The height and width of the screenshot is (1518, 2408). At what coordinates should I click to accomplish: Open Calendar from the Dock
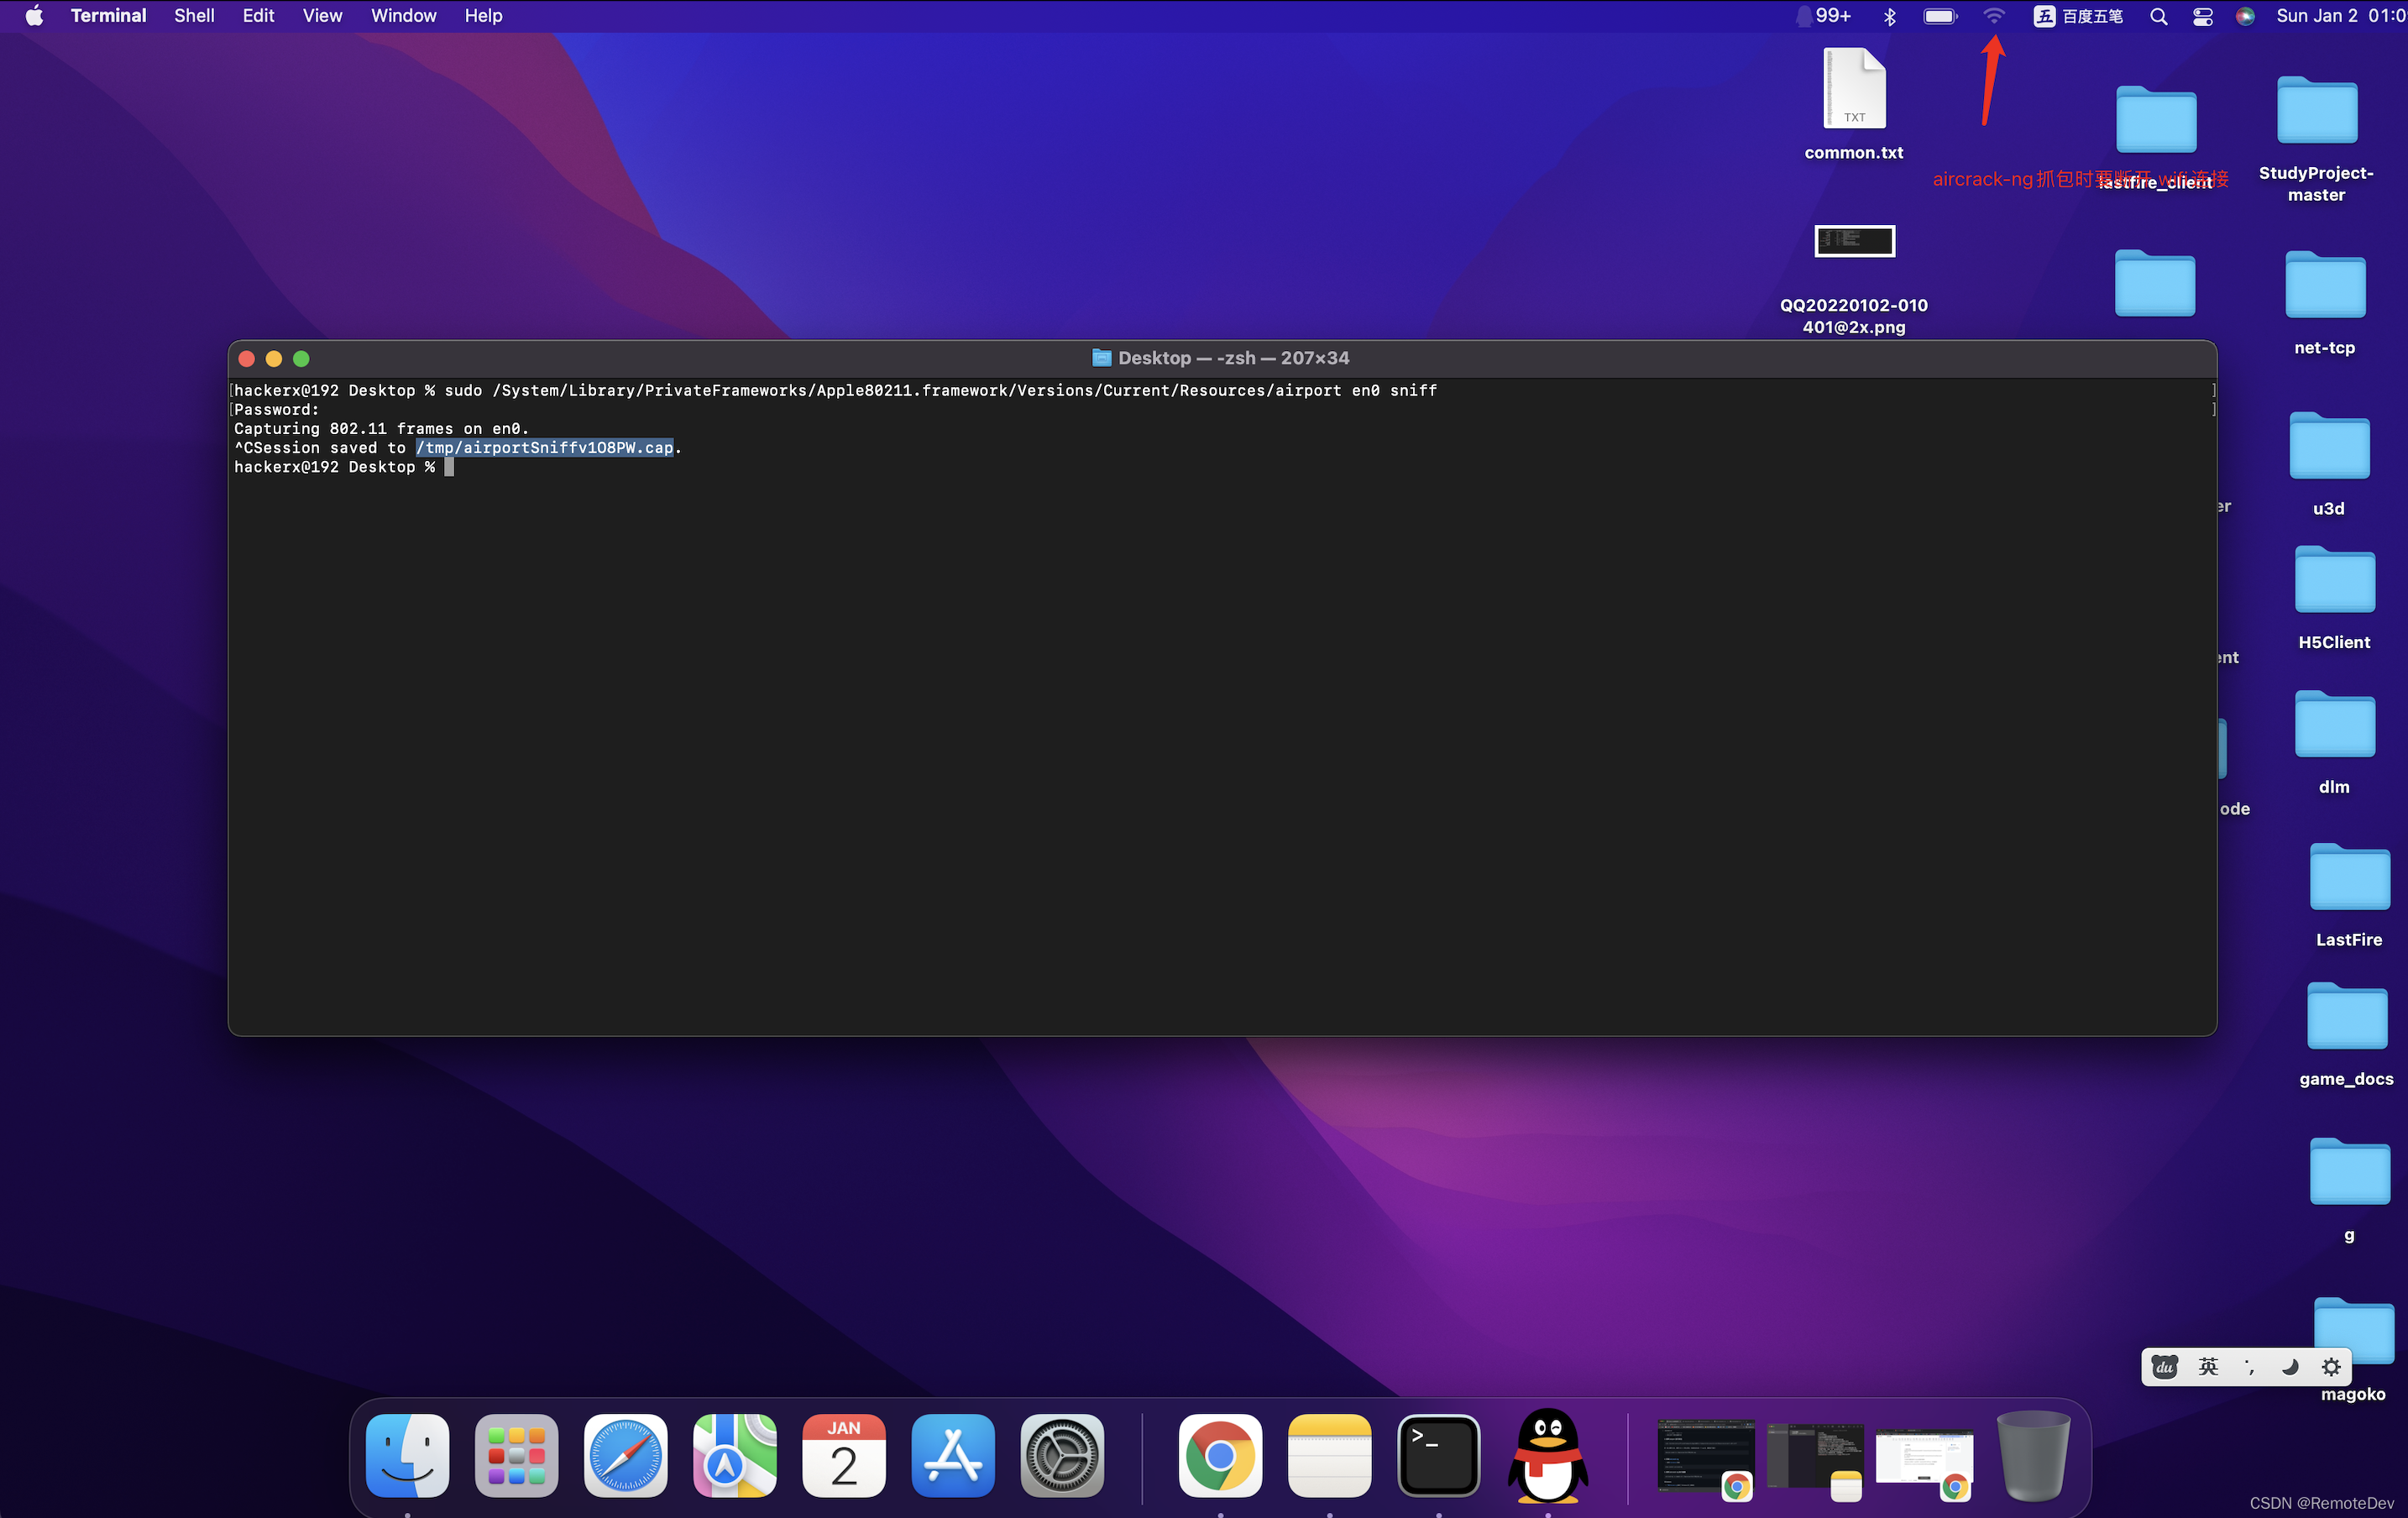[x=844, y=1455]
